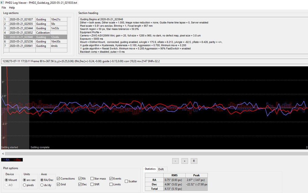The image size is (308, 193).
Task: Switch to the Statistics tab
Action: 150,169
